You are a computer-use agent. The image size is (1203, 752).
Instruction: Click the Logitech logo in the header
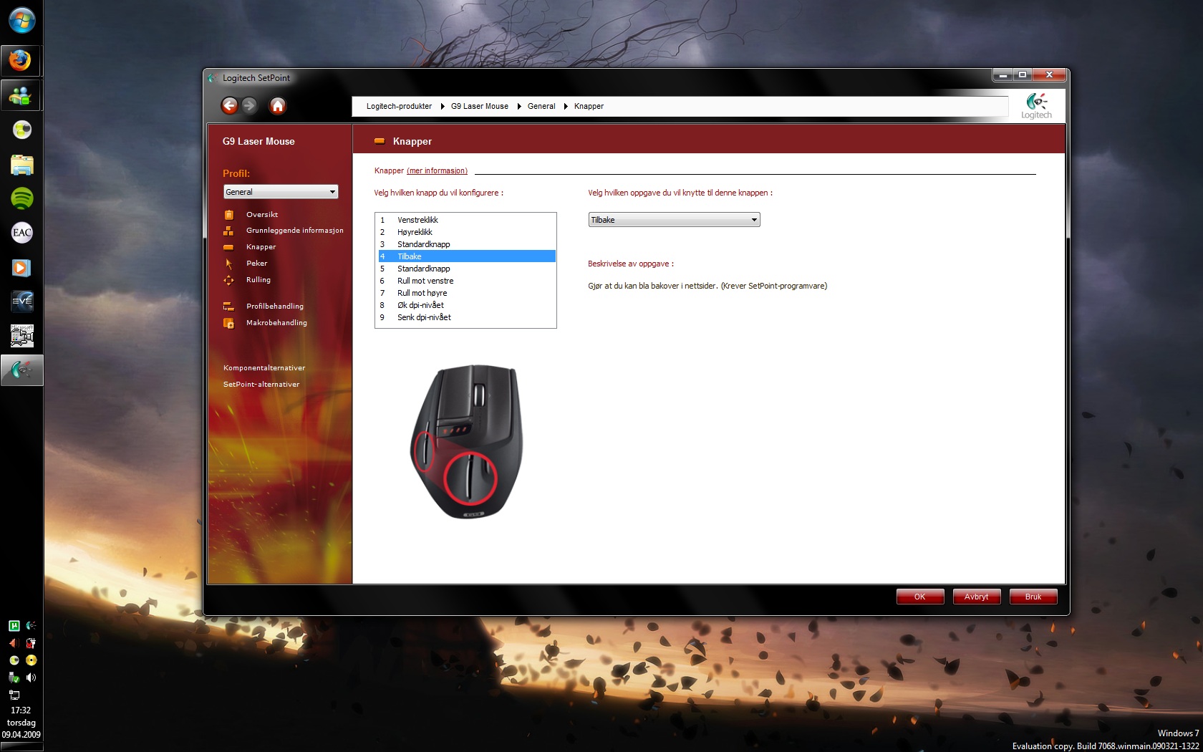tap(1036, 106)
